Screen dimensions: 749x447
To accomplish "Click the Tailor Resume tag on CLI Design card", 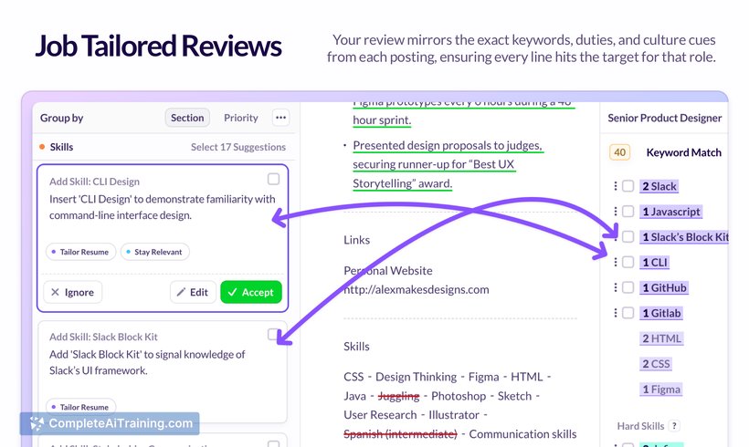I will coord(80,252).
